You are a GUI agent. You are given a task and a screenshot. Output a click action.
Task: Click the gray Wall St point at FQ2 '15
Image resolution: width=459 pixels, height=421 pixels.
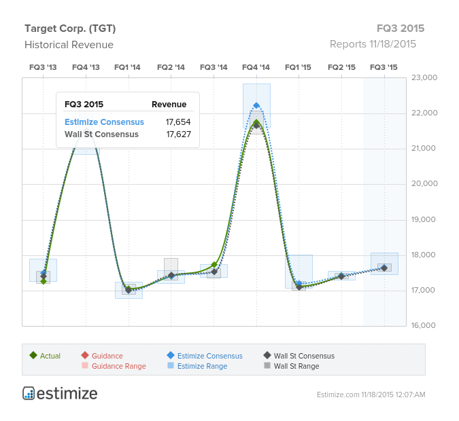pyautogui.click(x=341, y=276)
